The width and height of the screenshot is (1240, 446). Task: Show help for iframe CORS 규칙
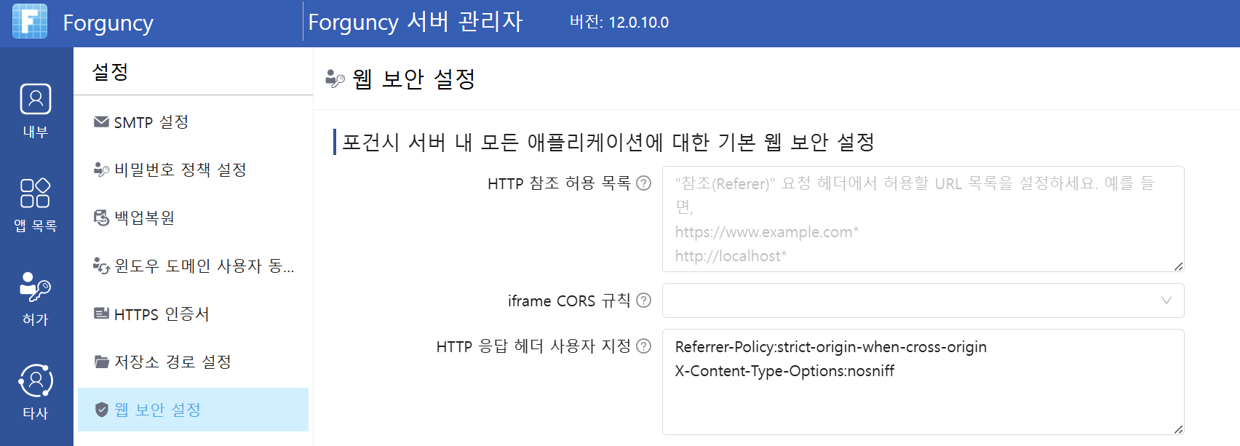pos(644,300)
